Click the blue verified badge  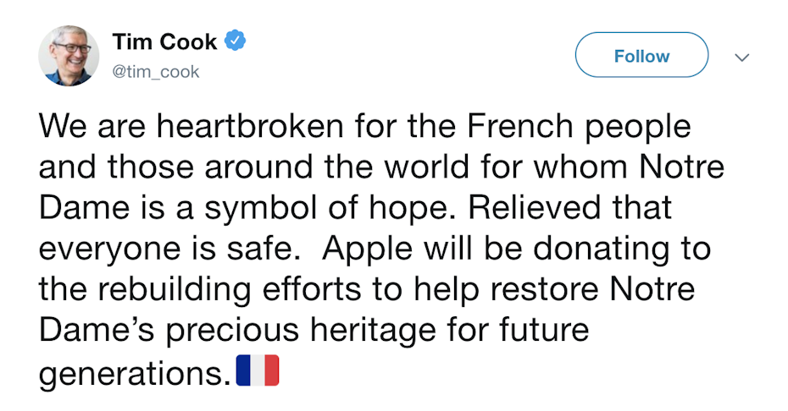[x=235, y=41]
